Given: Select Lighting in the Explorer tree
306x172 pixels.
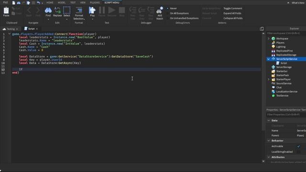Looking at the screenshot, I should pos(281,47).
